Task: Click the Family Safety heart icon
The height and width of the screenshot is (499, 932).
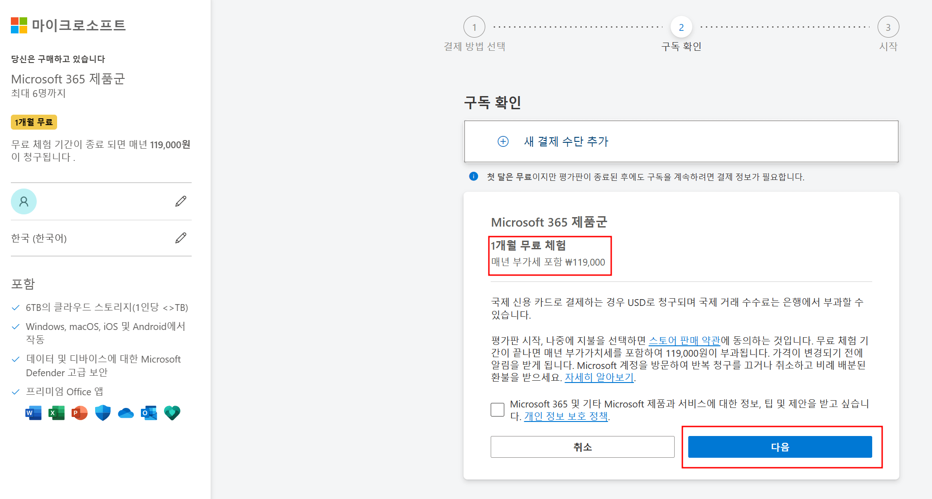Action: [172, 413]
